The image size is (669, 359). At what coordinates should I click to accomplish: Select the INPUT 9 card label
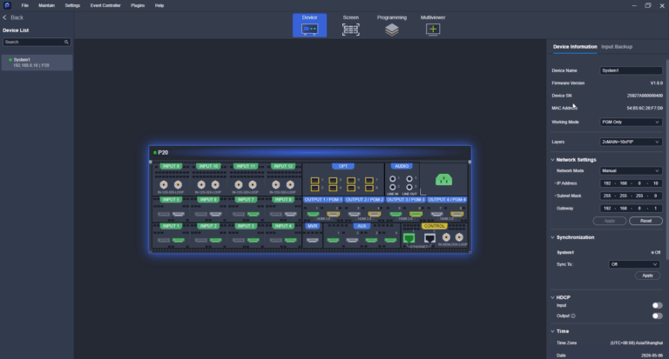(171, 166)
